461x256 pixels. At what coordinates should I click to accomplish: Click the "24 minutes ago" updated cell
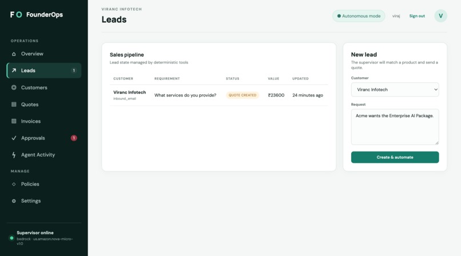pyautogui.click(x=308, y=95)
